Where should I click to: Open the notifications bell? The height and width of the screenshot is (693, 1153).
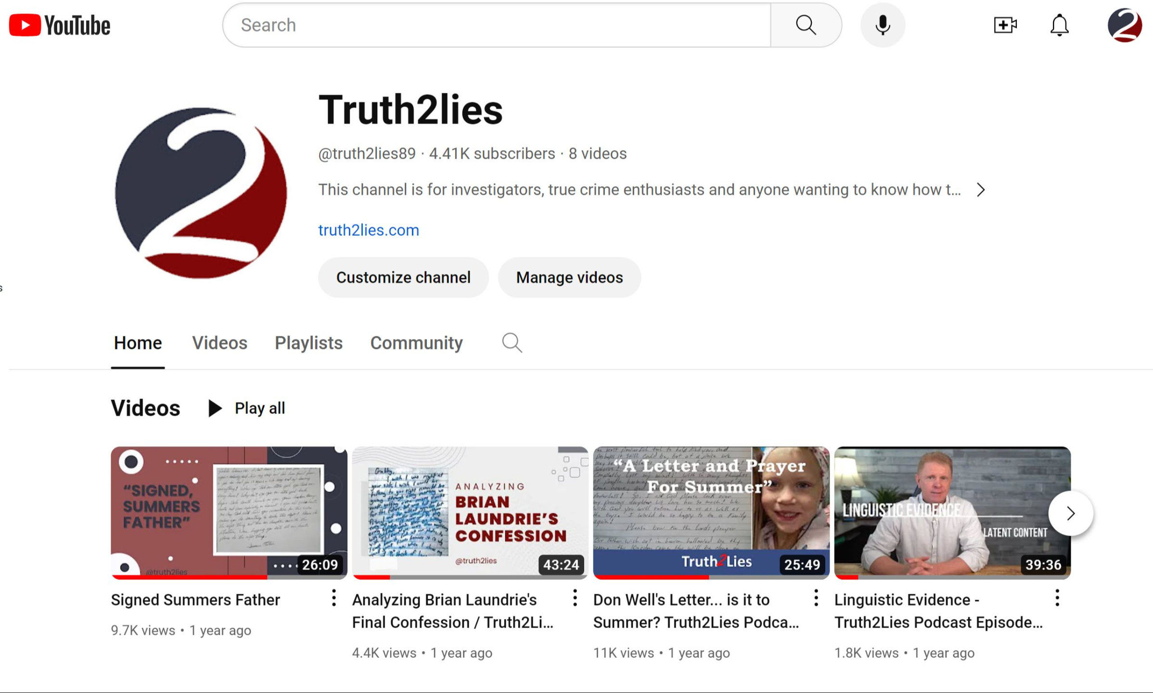tap(1059, 25)
